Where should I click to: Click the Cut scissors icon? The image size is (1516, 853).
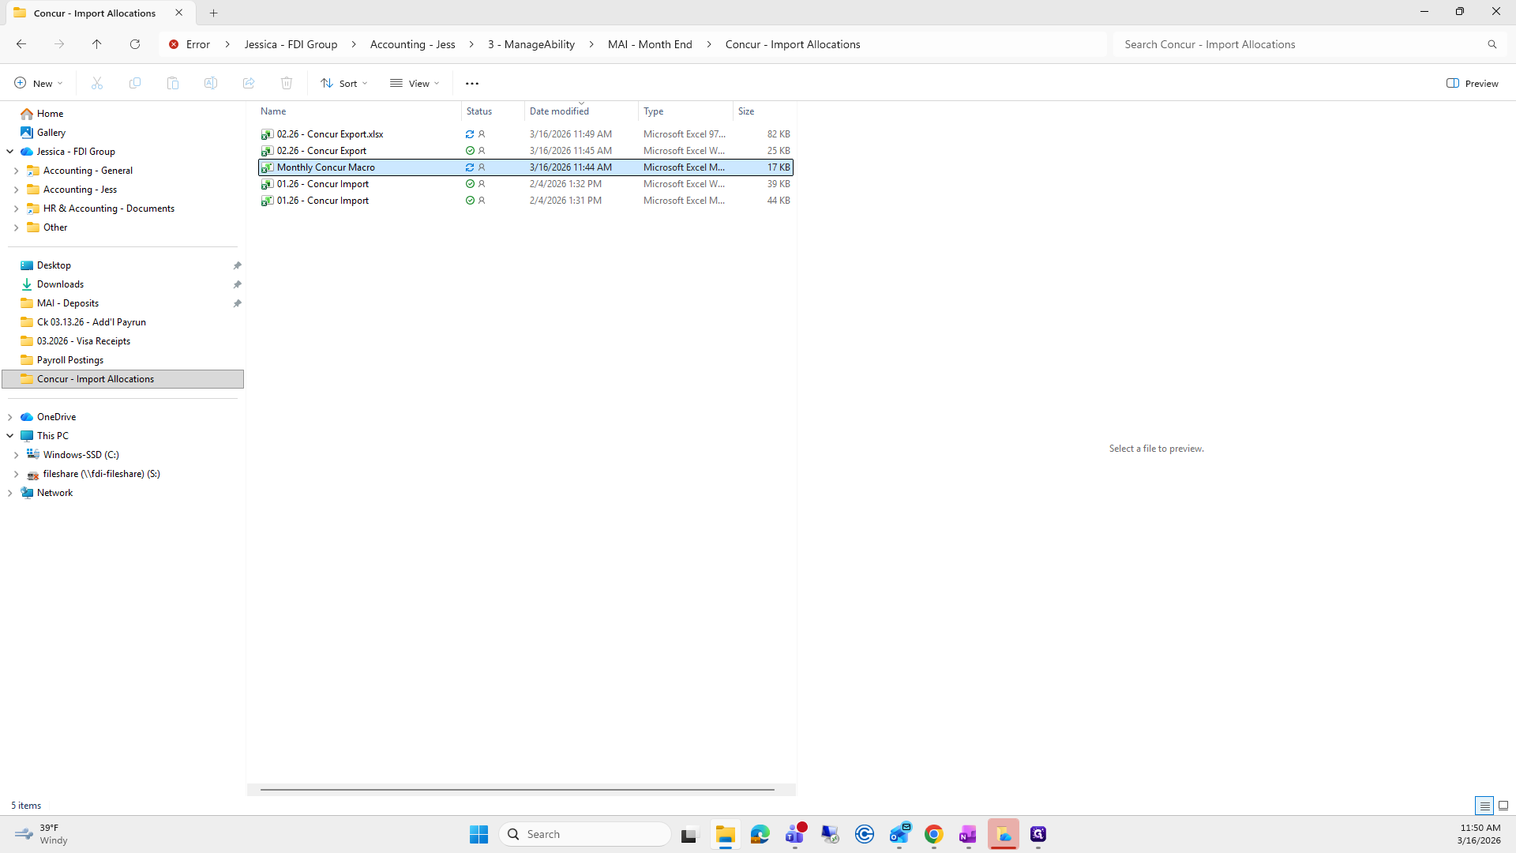pos(97,83)
